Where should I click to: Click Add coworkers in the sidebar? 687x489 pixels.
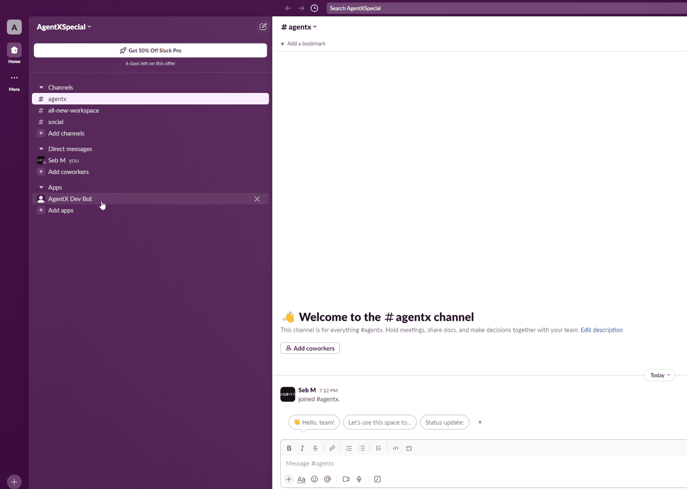[150, 172]
